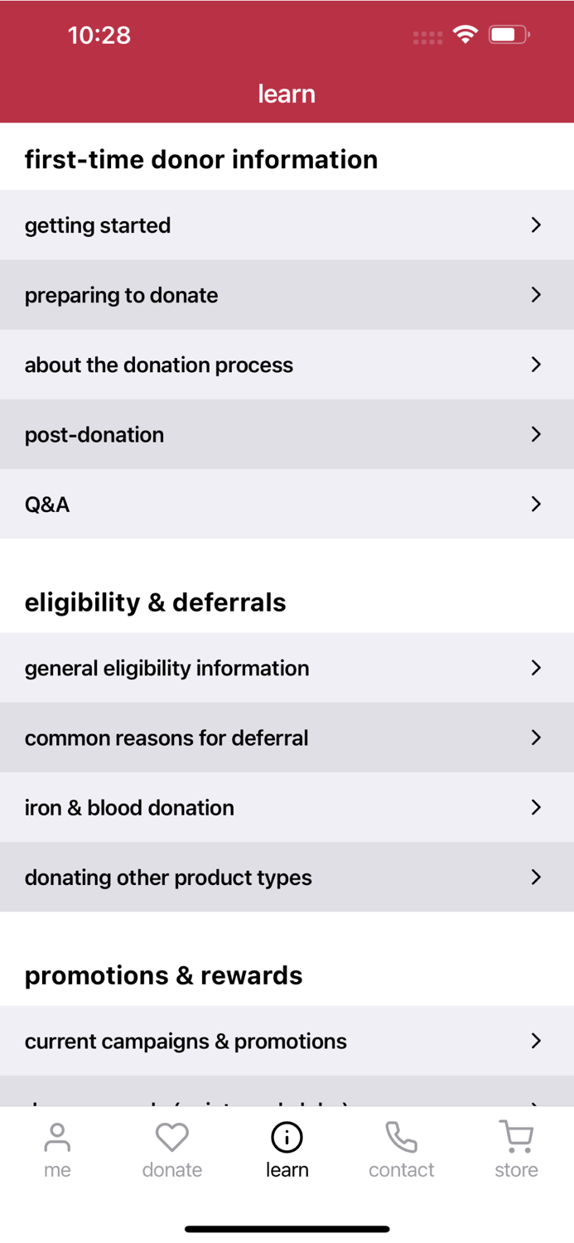The height and width of the screenshot is (1243, 574).
Task: Tap the post-donation row
Action: [287, 434]
